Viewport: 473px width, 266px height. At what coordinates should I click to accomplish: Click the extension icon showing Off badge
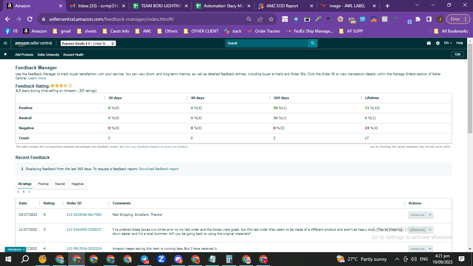tap(352, 19)
